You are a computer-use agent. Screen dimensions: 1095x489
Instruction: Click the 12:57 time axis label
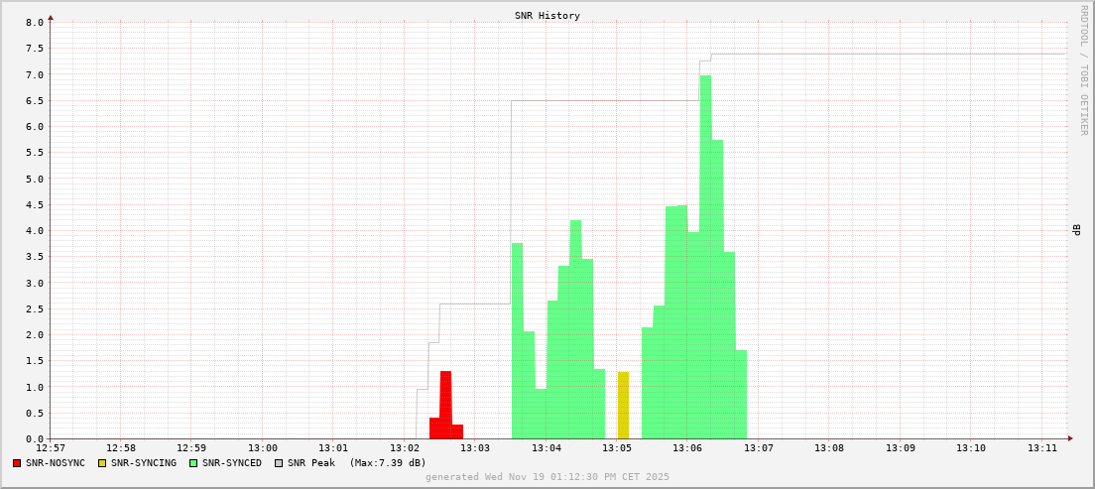click(x=51, y=448)
